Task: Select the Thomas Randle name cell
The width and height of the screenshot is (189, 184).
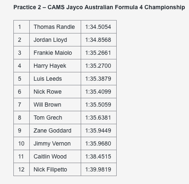Action: pyautogui.click(x=55, y=27)
